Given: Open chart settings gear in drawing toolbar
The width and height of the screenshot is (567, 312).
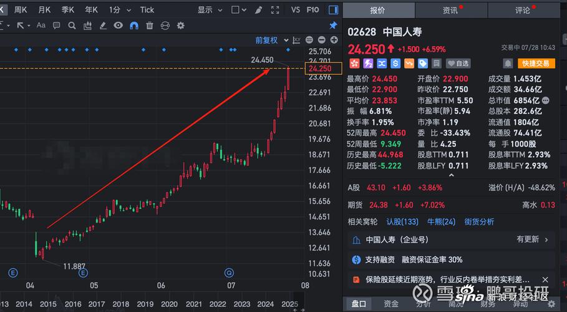Looking at the screenshot, I should (x=181, y=26).
